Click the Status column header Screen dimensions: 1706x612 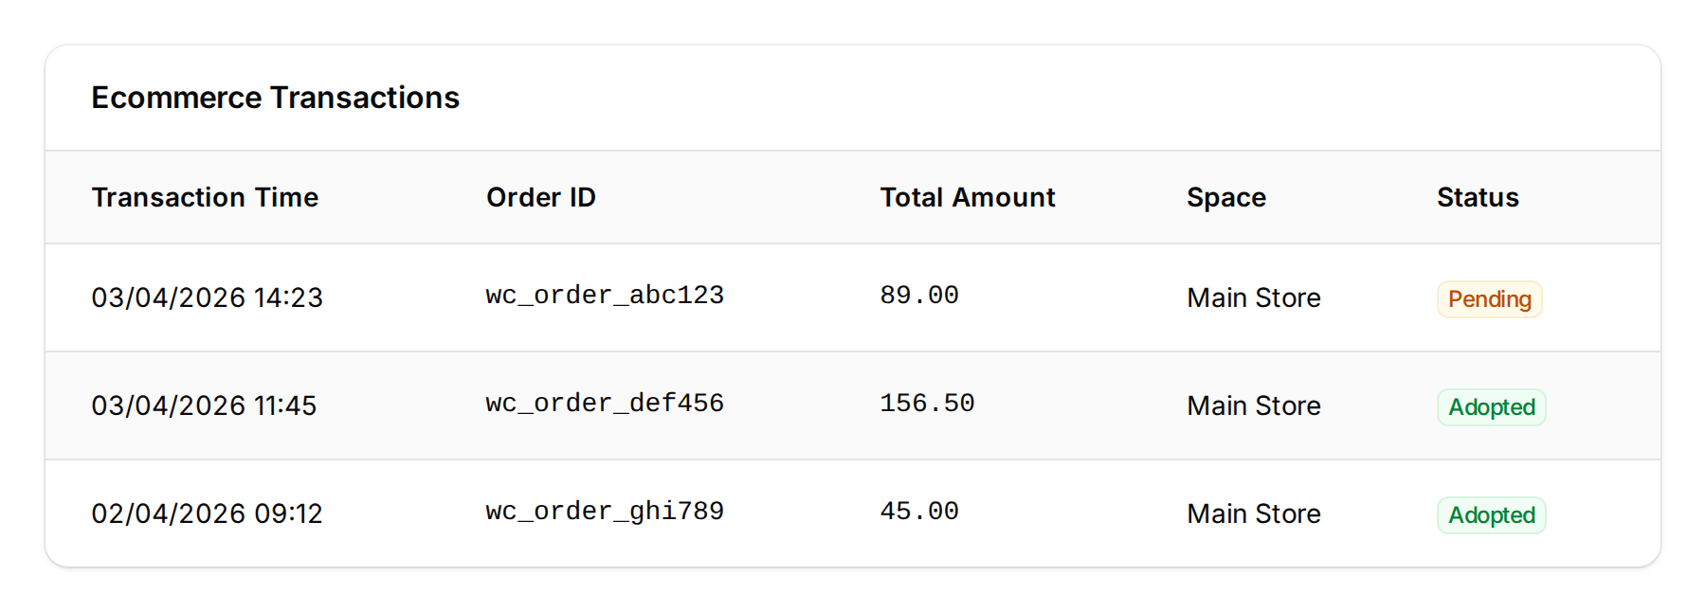click(x=1478, y=198)
